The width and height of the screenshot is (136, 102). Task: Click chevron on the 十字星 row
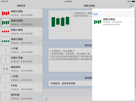point(40,50)
